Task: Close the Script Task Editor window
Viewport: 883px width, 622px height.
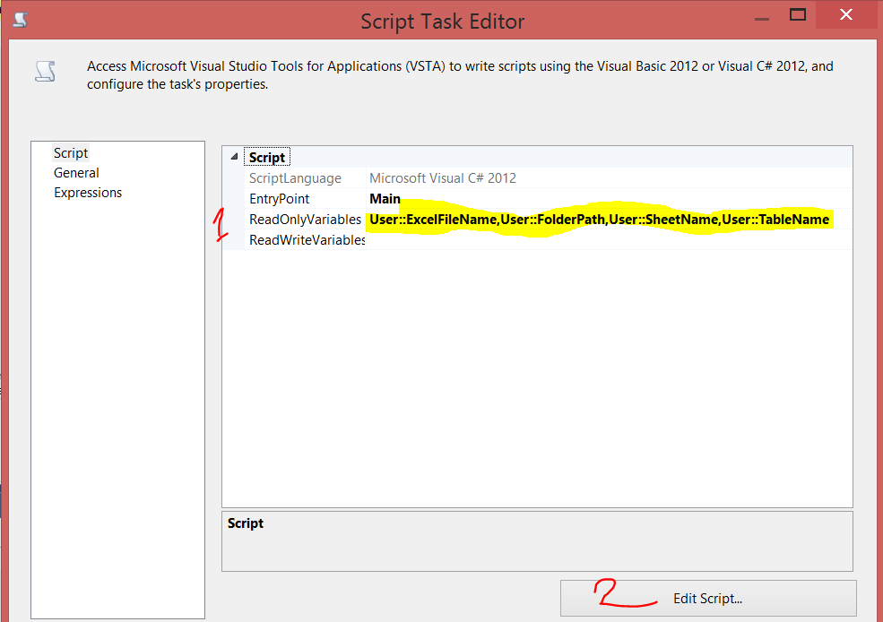Action: [846, 15]
